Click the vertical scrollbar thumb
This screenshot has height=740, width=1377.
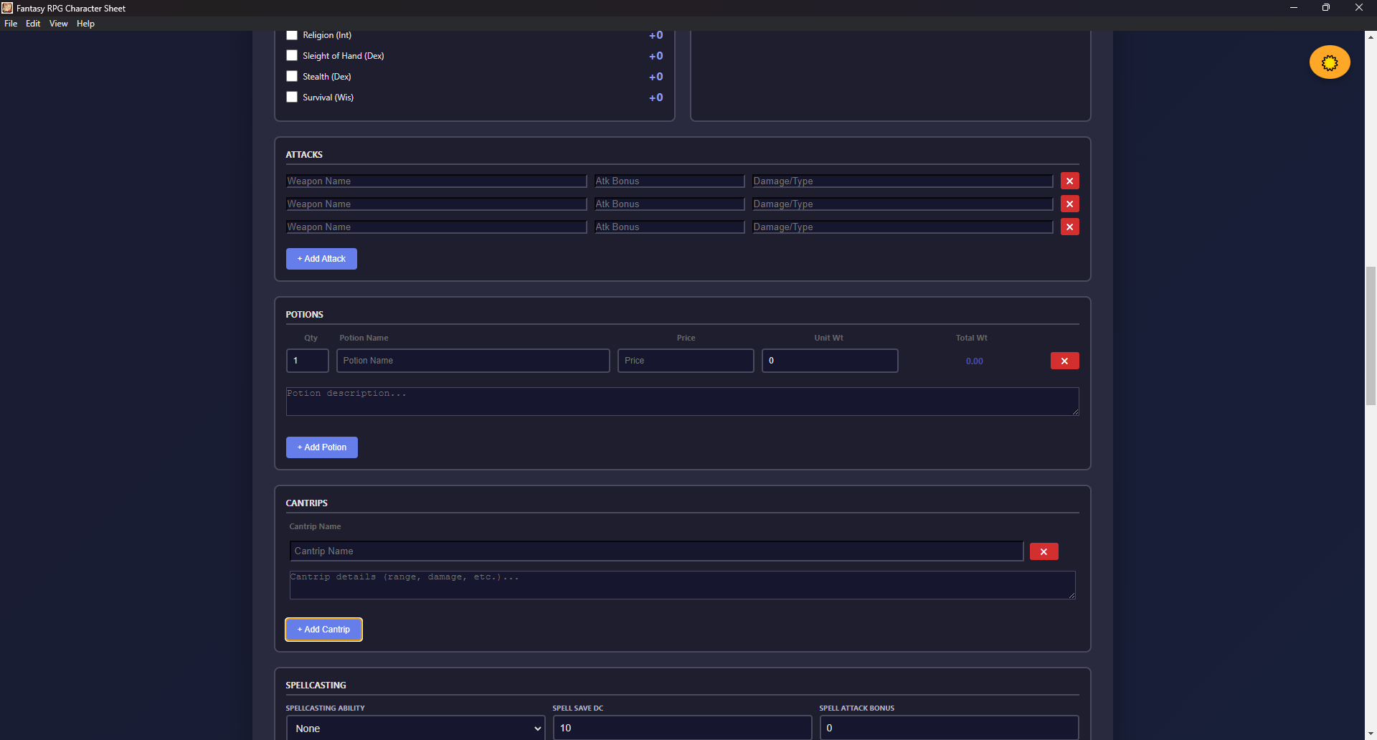1371,336
